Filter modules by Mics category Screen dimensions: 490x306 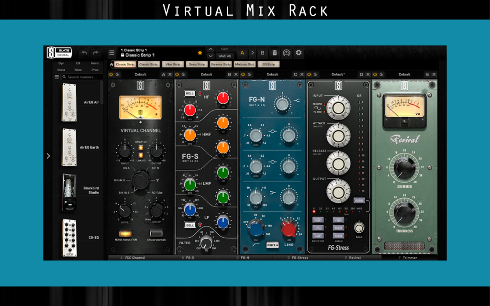tap(78, 70)
